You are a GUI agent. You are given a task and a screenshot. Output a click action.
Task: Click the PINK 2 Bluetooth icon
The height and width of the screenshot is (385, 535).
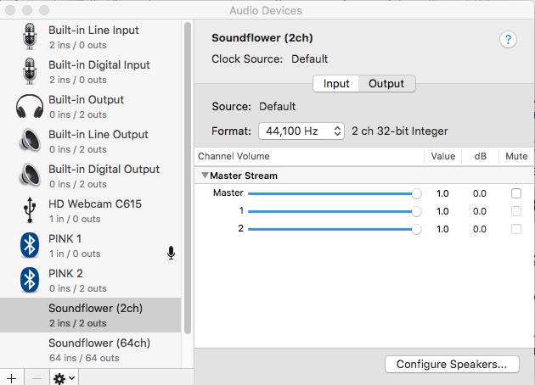[x=30, y=280]
